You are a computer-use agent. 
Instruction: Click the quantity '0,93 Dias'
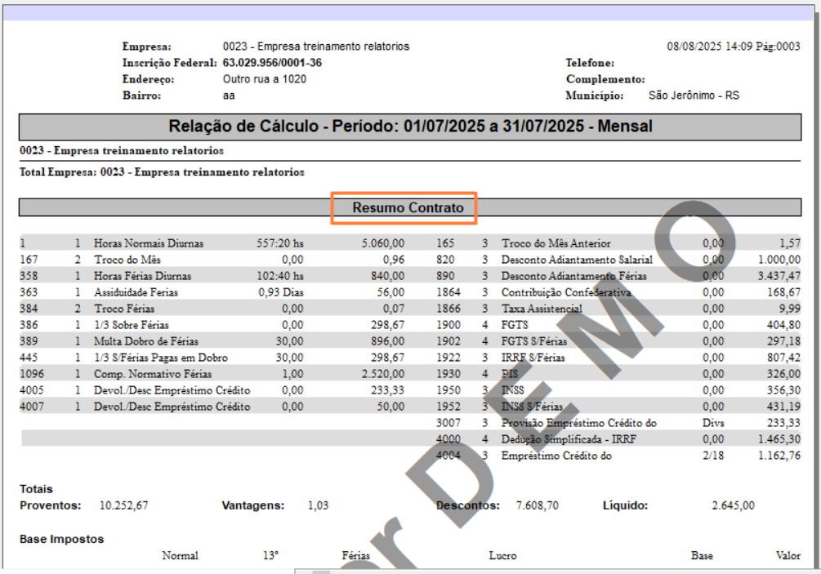point(281,292)
